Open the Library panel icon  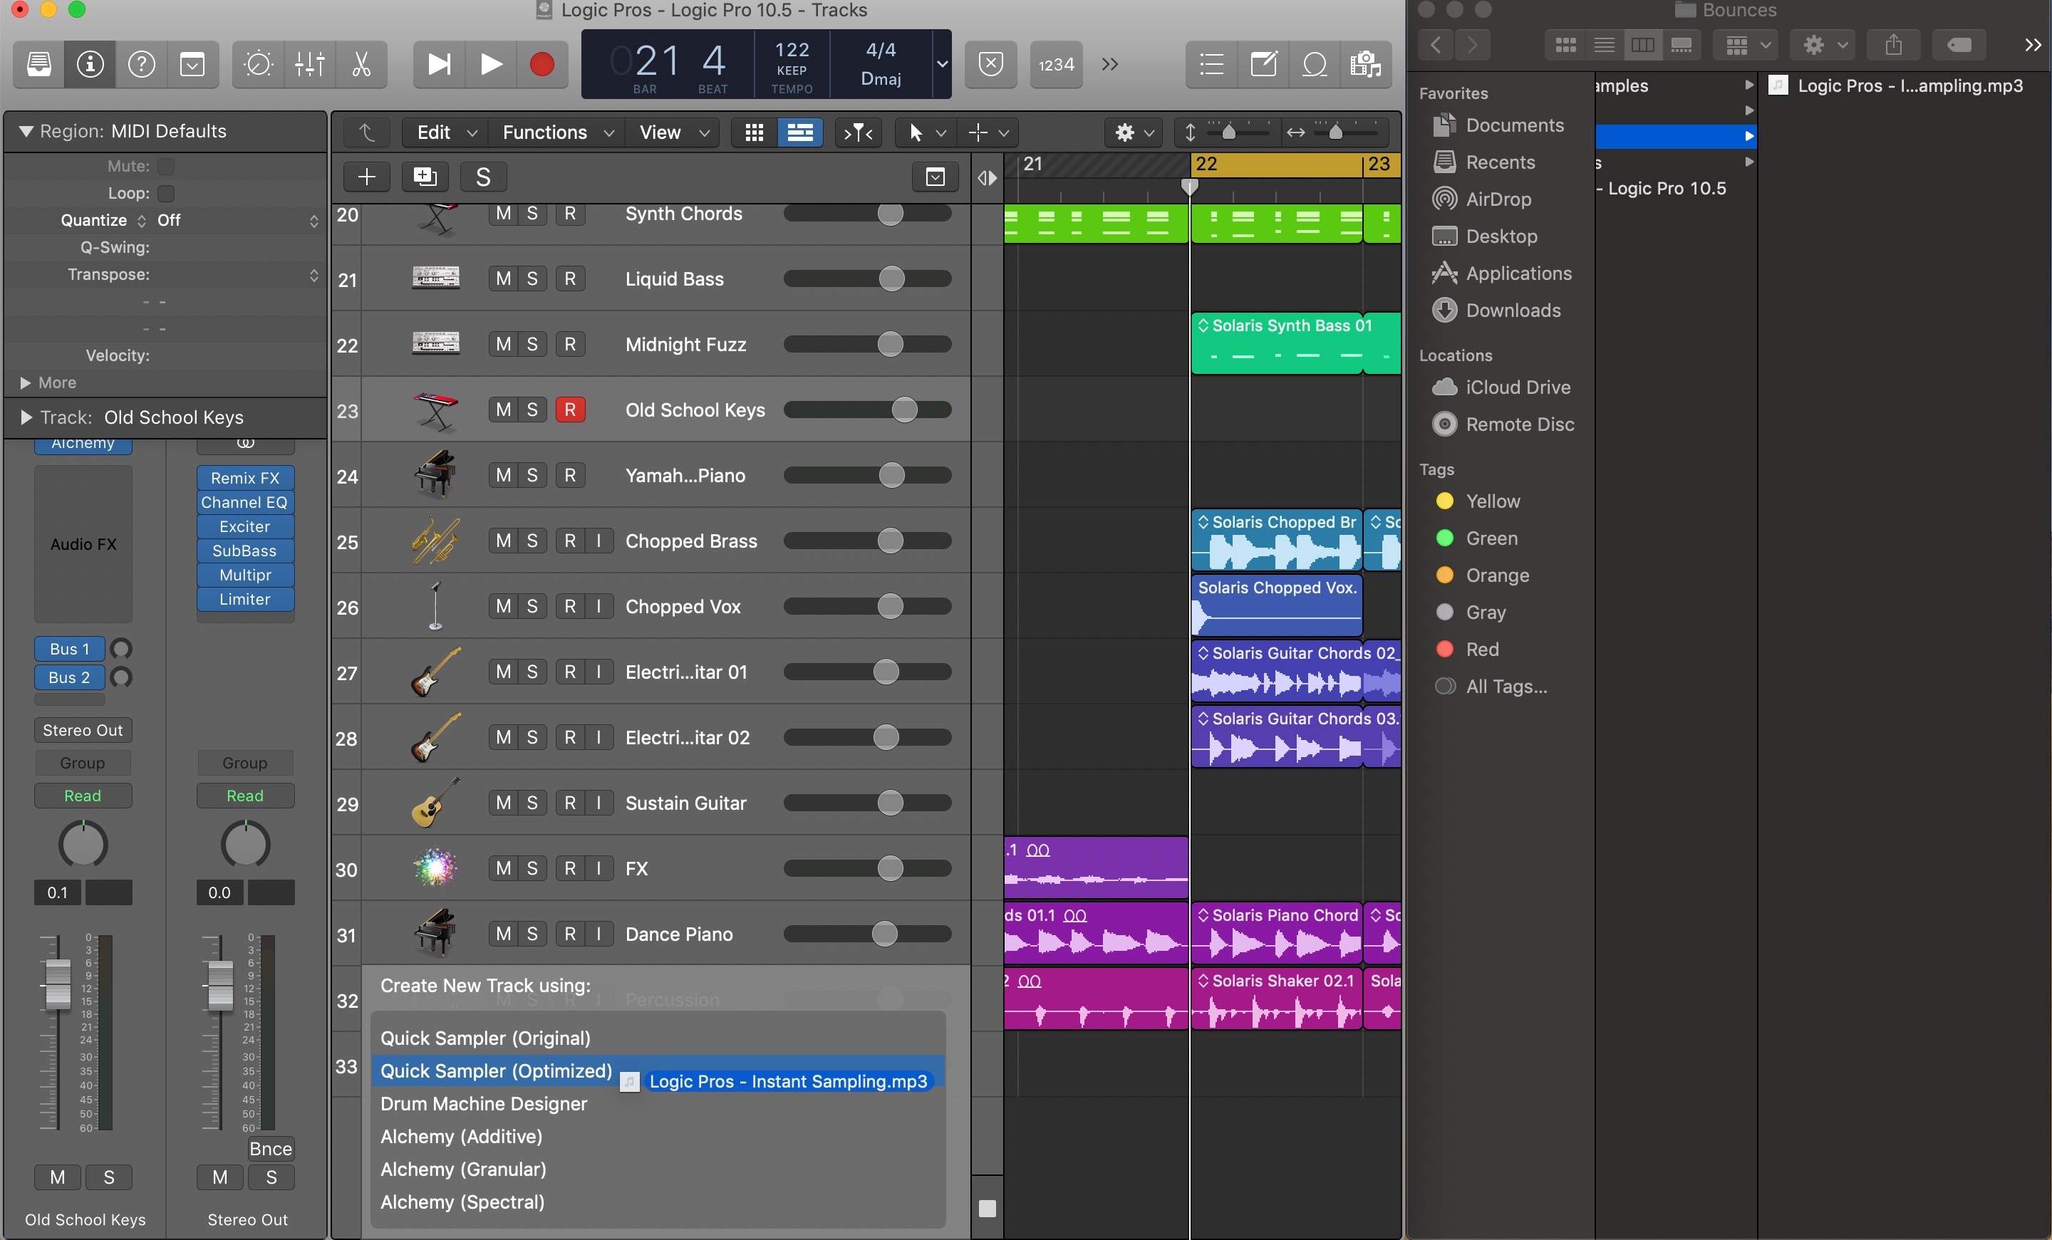tap(38, 64)
